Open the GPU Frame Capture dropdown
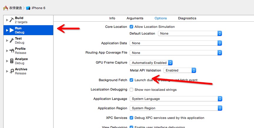Viewport: 254px width, 128px height. coord(151,63)
